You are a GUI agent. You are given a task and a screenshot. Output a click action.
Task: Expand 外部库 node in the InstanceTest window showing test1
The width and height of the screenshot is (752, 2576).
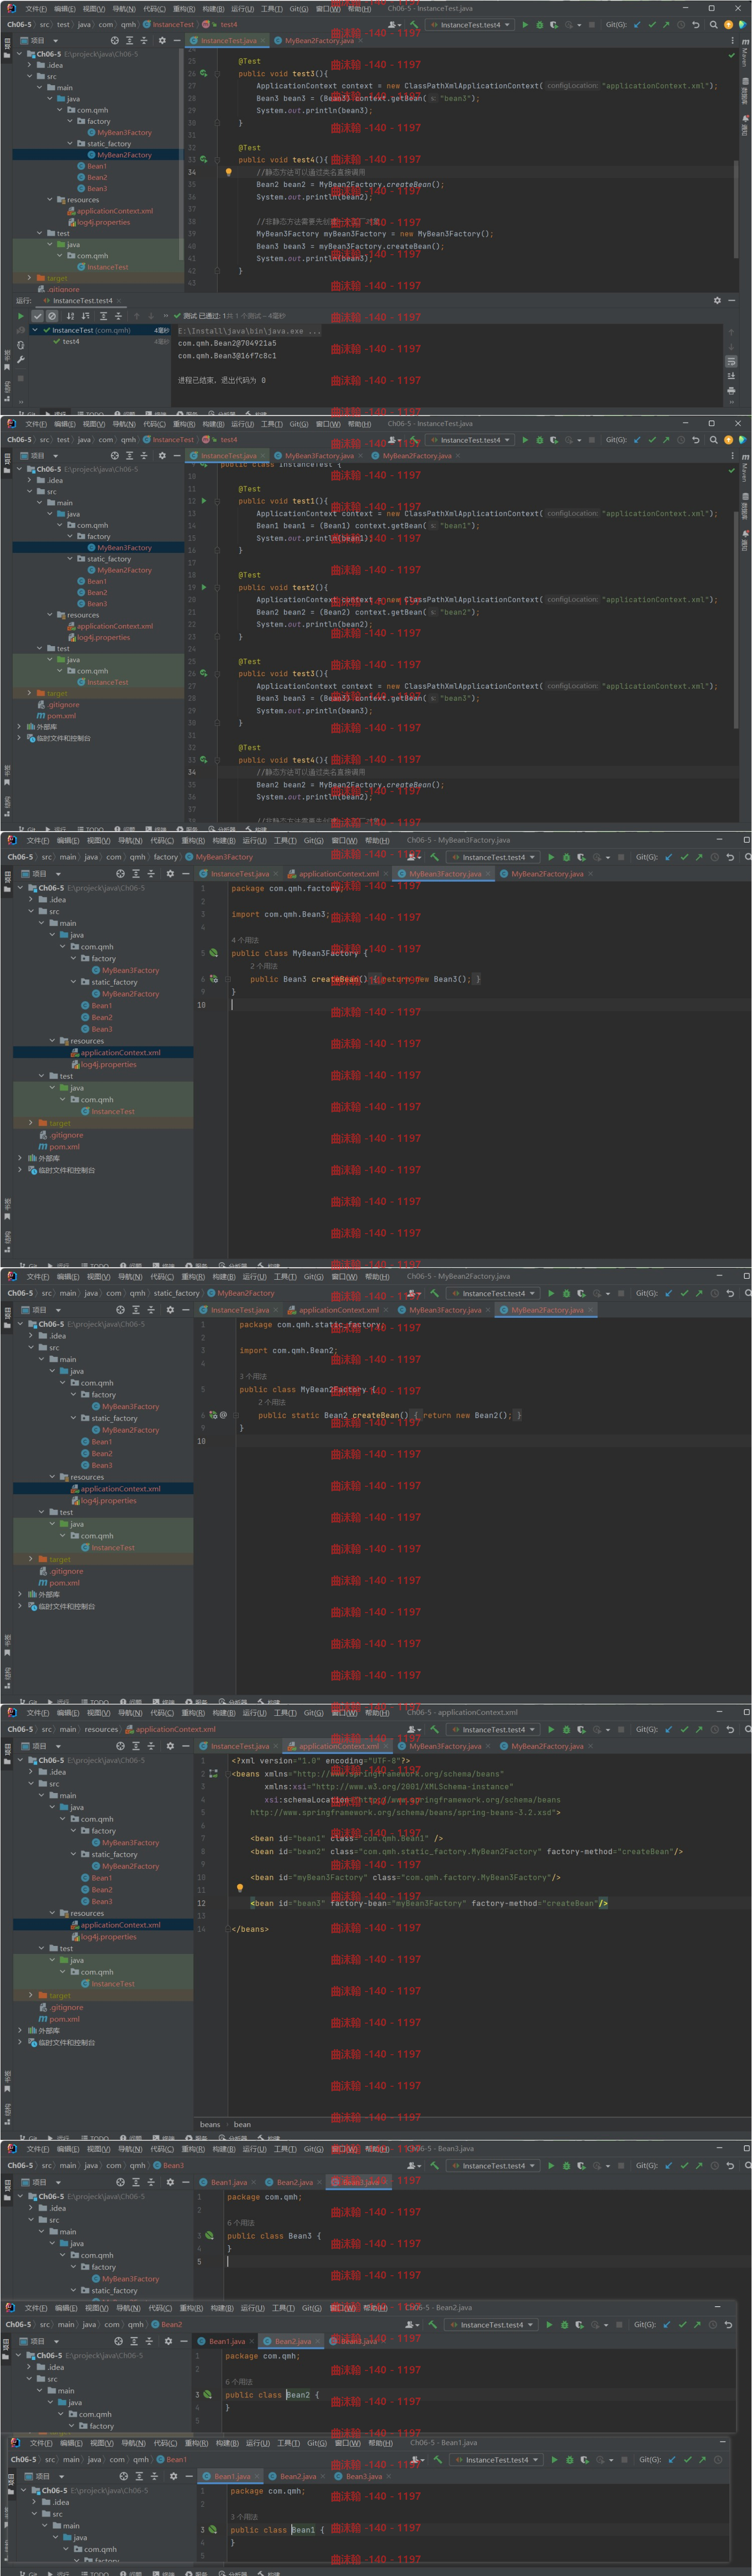tap(19, 727)
